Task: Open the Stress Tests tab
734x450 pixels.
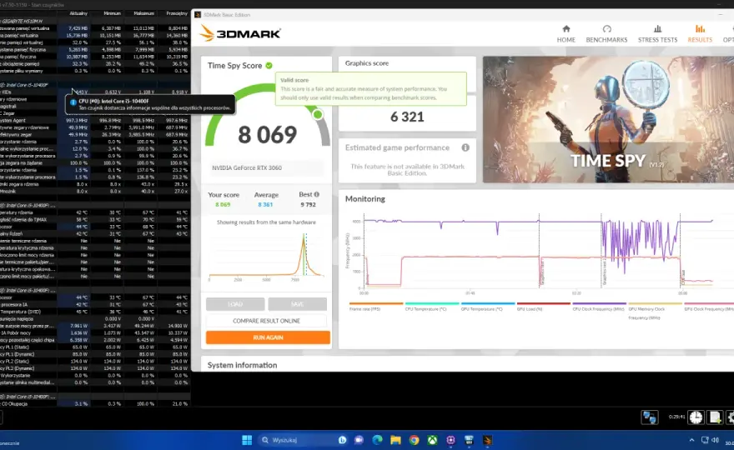Action: (x=657, y=34)
